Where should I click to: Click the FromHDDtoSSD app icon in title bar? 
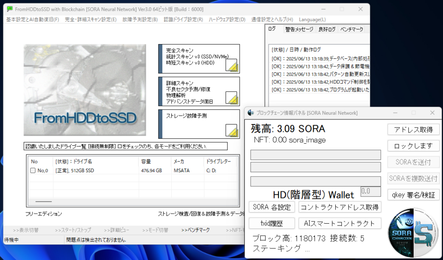[10, 9]
